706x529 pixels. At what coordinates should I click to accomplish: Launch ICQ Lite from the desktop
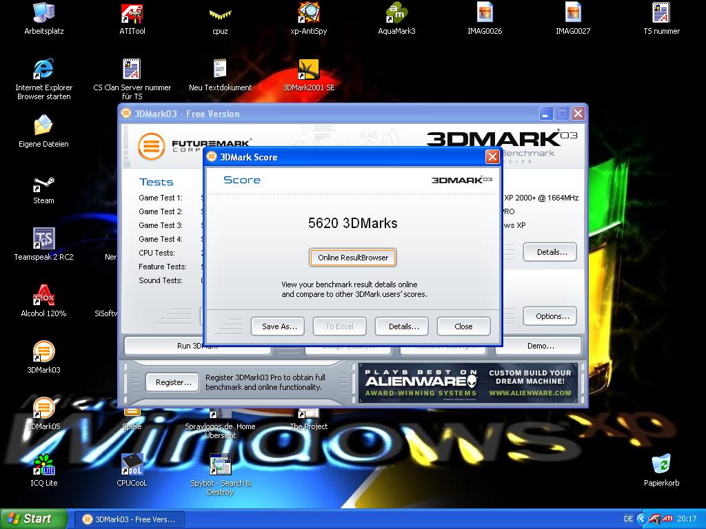43,470
